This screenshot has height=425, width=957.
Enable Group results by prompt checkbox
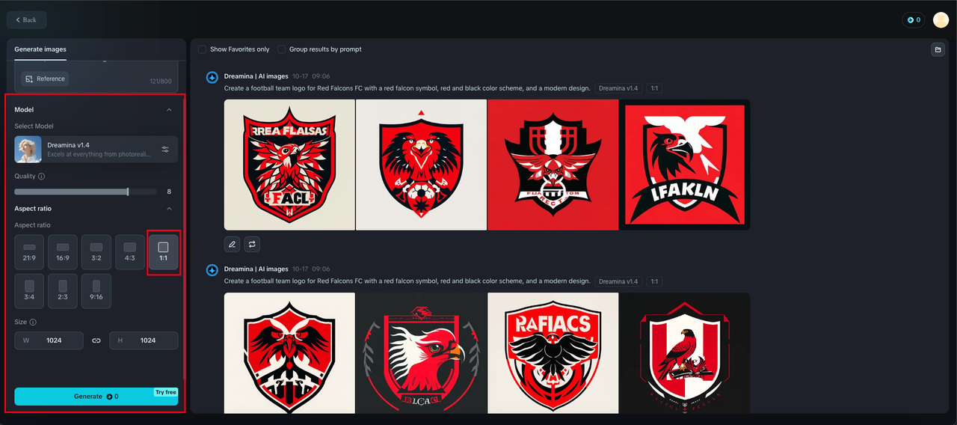click(282, 49)
